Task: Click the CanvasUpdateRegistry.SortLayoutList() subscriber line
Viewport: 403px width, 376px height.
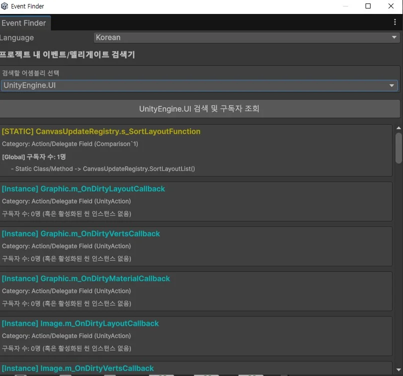Action: pyautogui.click(x=103, y=169)
